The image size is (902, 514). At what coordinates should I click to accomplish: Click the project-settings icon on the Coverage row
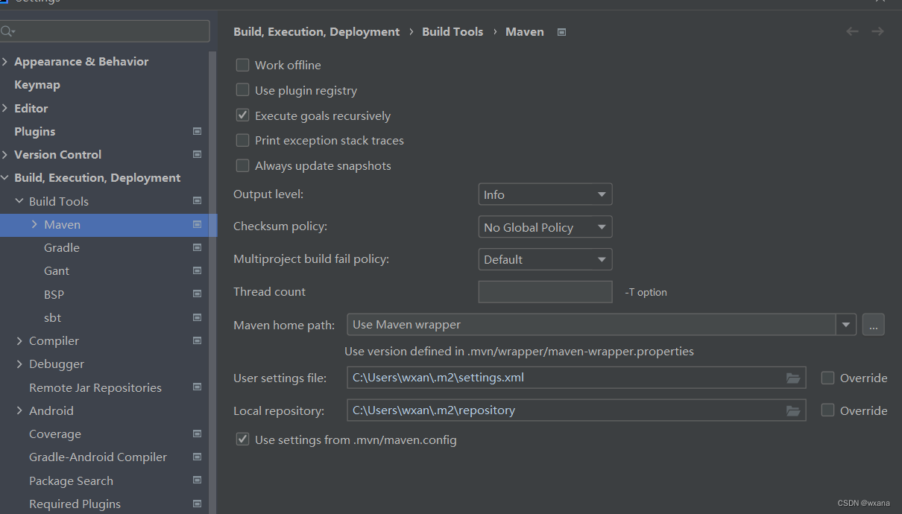(x=197, y=434)
